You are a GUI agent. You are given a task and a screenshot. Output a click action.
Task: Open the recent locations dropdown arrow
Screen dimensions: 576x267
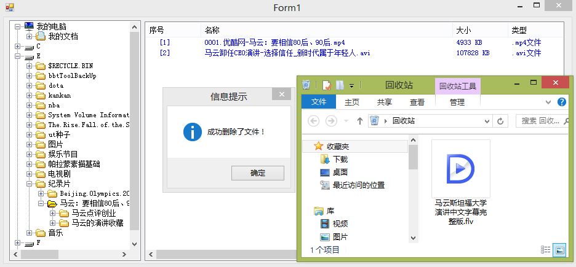click(x=346, y=121)
